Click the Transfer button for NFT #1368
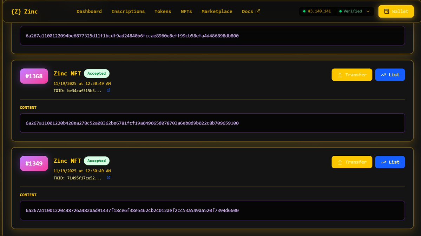The height and width of the screenshot is (236, 421). tap(352, 74)
